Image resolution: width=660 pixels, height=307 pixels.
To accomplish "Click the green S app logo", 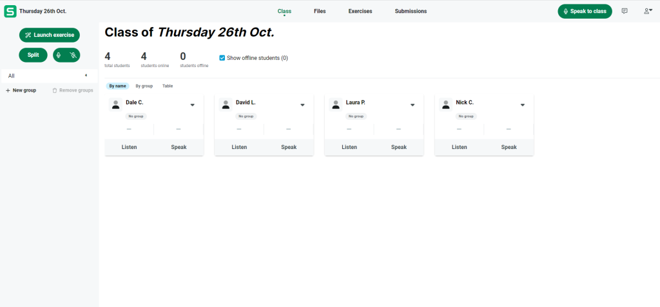I will pyautogui.click(x=10, y=12).
